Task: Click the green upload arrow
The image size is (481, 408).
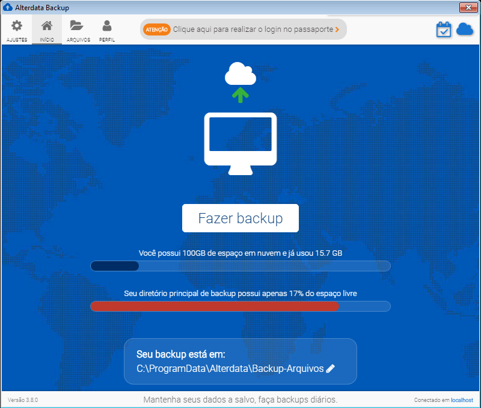Action: click(x=240, y=95)
